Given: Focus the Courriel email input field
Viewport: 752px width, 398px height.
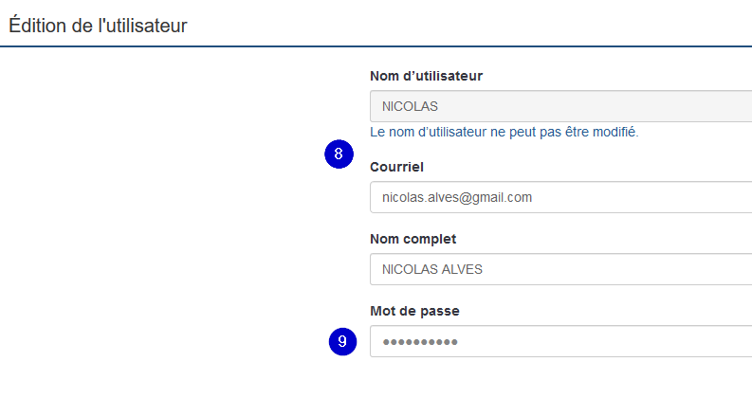Looking at the screenshot, I should (x=560, y=197).
